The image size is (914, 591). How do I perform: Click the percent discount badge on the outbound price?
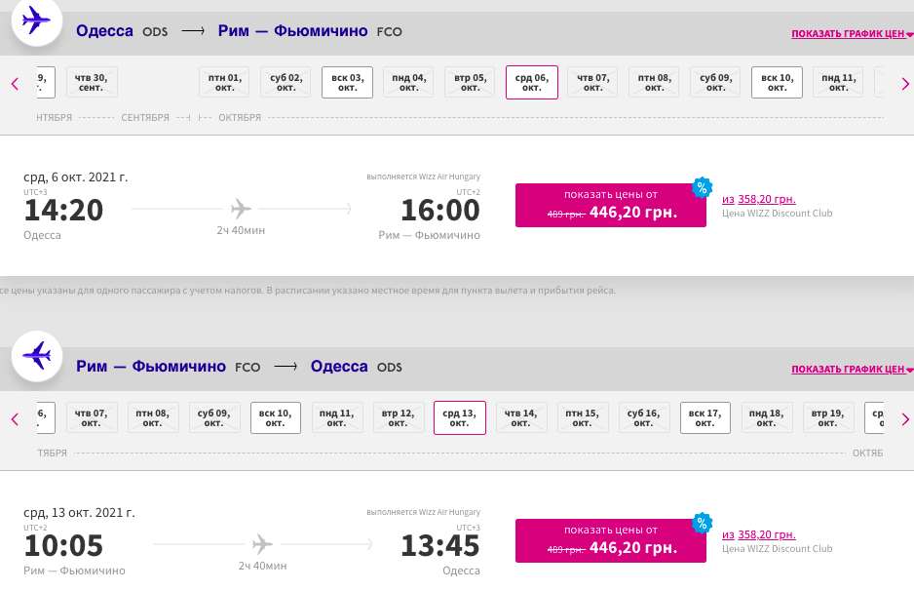point(703,187)
